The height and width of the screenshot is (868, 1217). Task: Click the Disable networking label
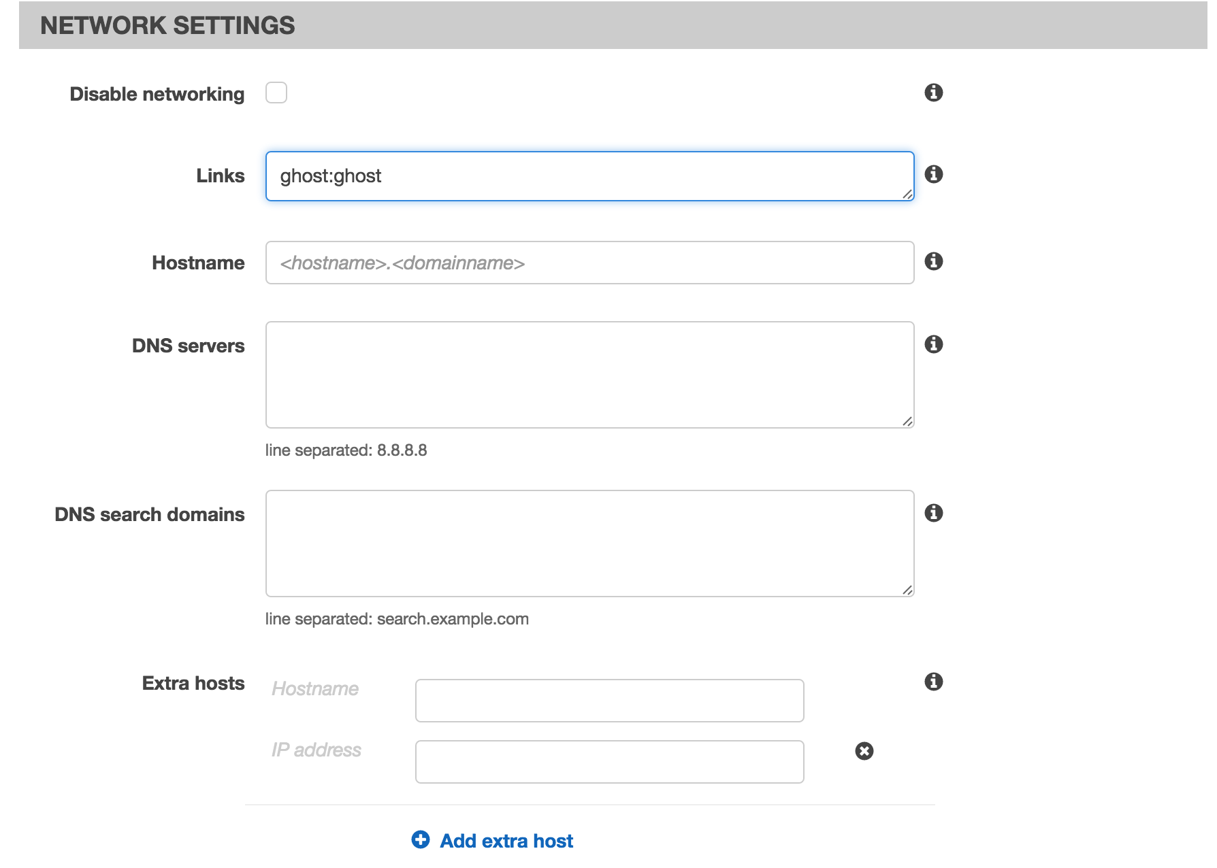point(157,94)
